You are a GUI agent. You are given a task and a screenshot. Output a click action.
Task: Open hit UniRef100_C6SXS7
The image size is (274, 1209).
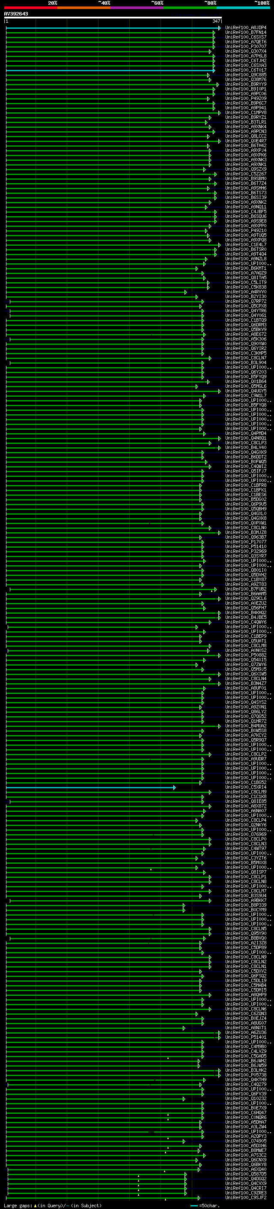(245, 37)
